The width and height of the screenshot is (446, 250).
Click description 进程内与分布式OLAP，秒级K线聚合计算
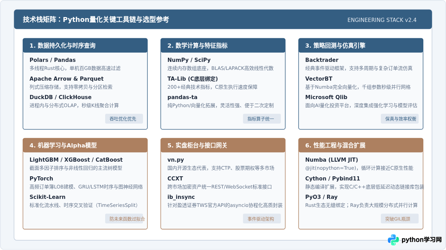pyautogui.click(x=74, y=105)
